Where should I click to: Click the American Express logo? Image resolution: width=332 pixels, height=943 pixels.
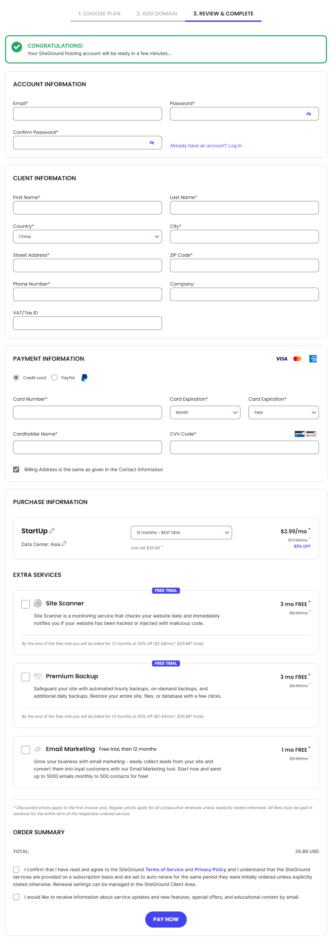(313, 359)
